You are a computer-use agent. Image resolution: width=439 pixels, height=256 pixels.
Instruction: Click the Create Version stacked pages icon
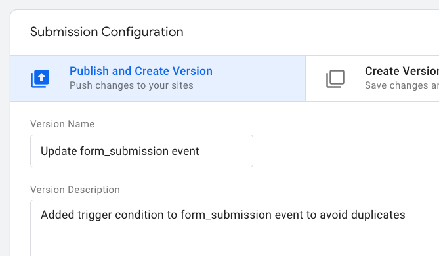click(335, 79)
